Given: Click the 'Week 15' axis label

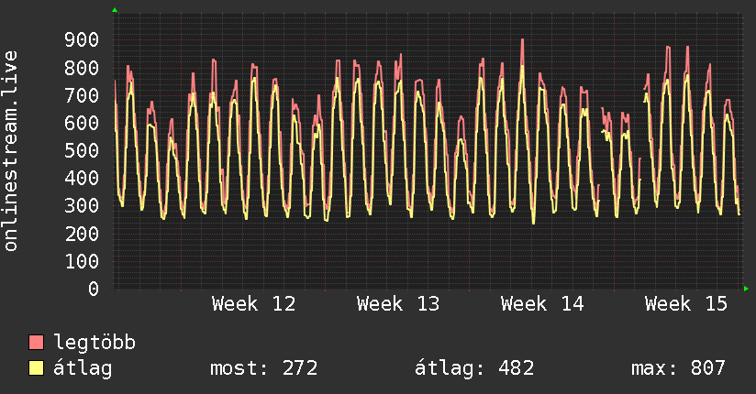Looking at the screenshot, I should 686,304.
